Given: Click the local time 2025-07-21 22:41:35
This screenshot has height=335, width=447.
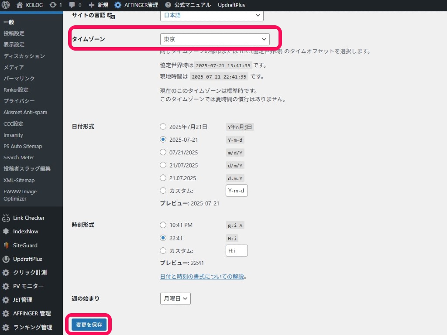Looking at the screenshot, I should (x=219, y=77).
